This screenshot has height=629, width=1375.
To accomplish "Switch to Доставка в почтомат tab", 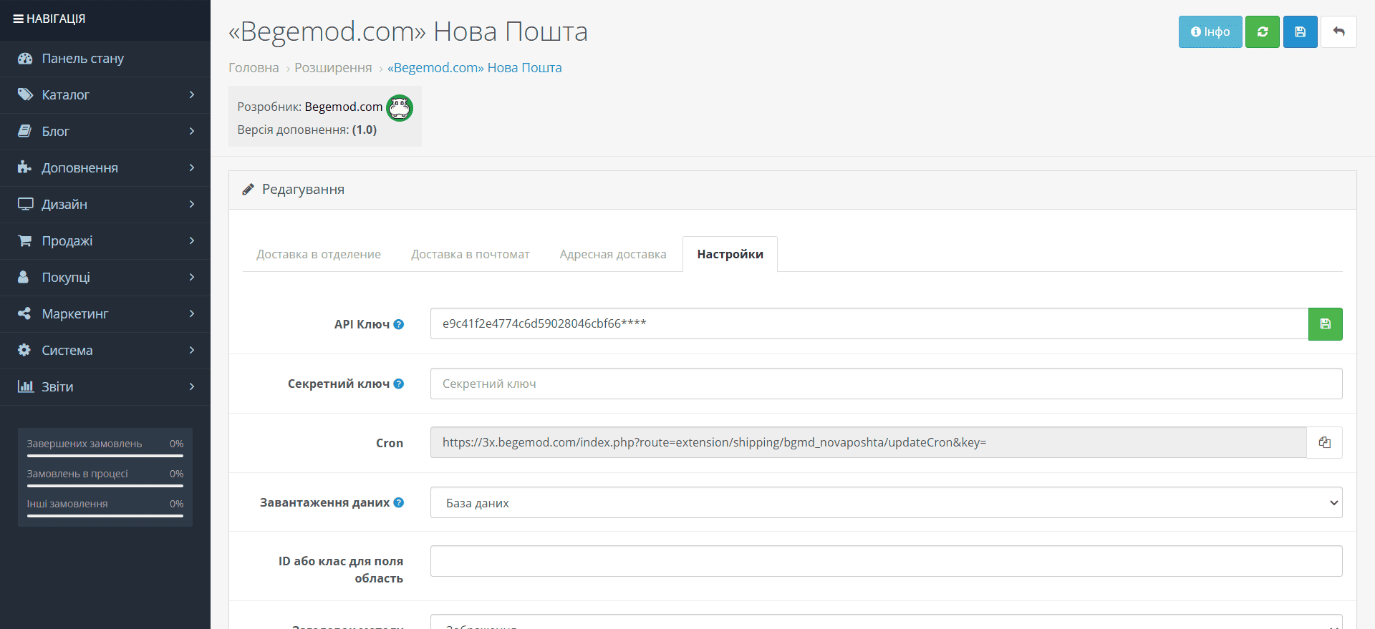I will [x=471, y=254].
